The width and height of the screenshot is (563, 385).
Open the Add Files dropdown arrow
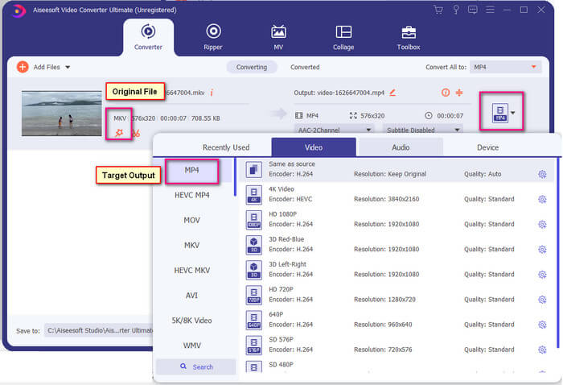(x=68, y=68)
